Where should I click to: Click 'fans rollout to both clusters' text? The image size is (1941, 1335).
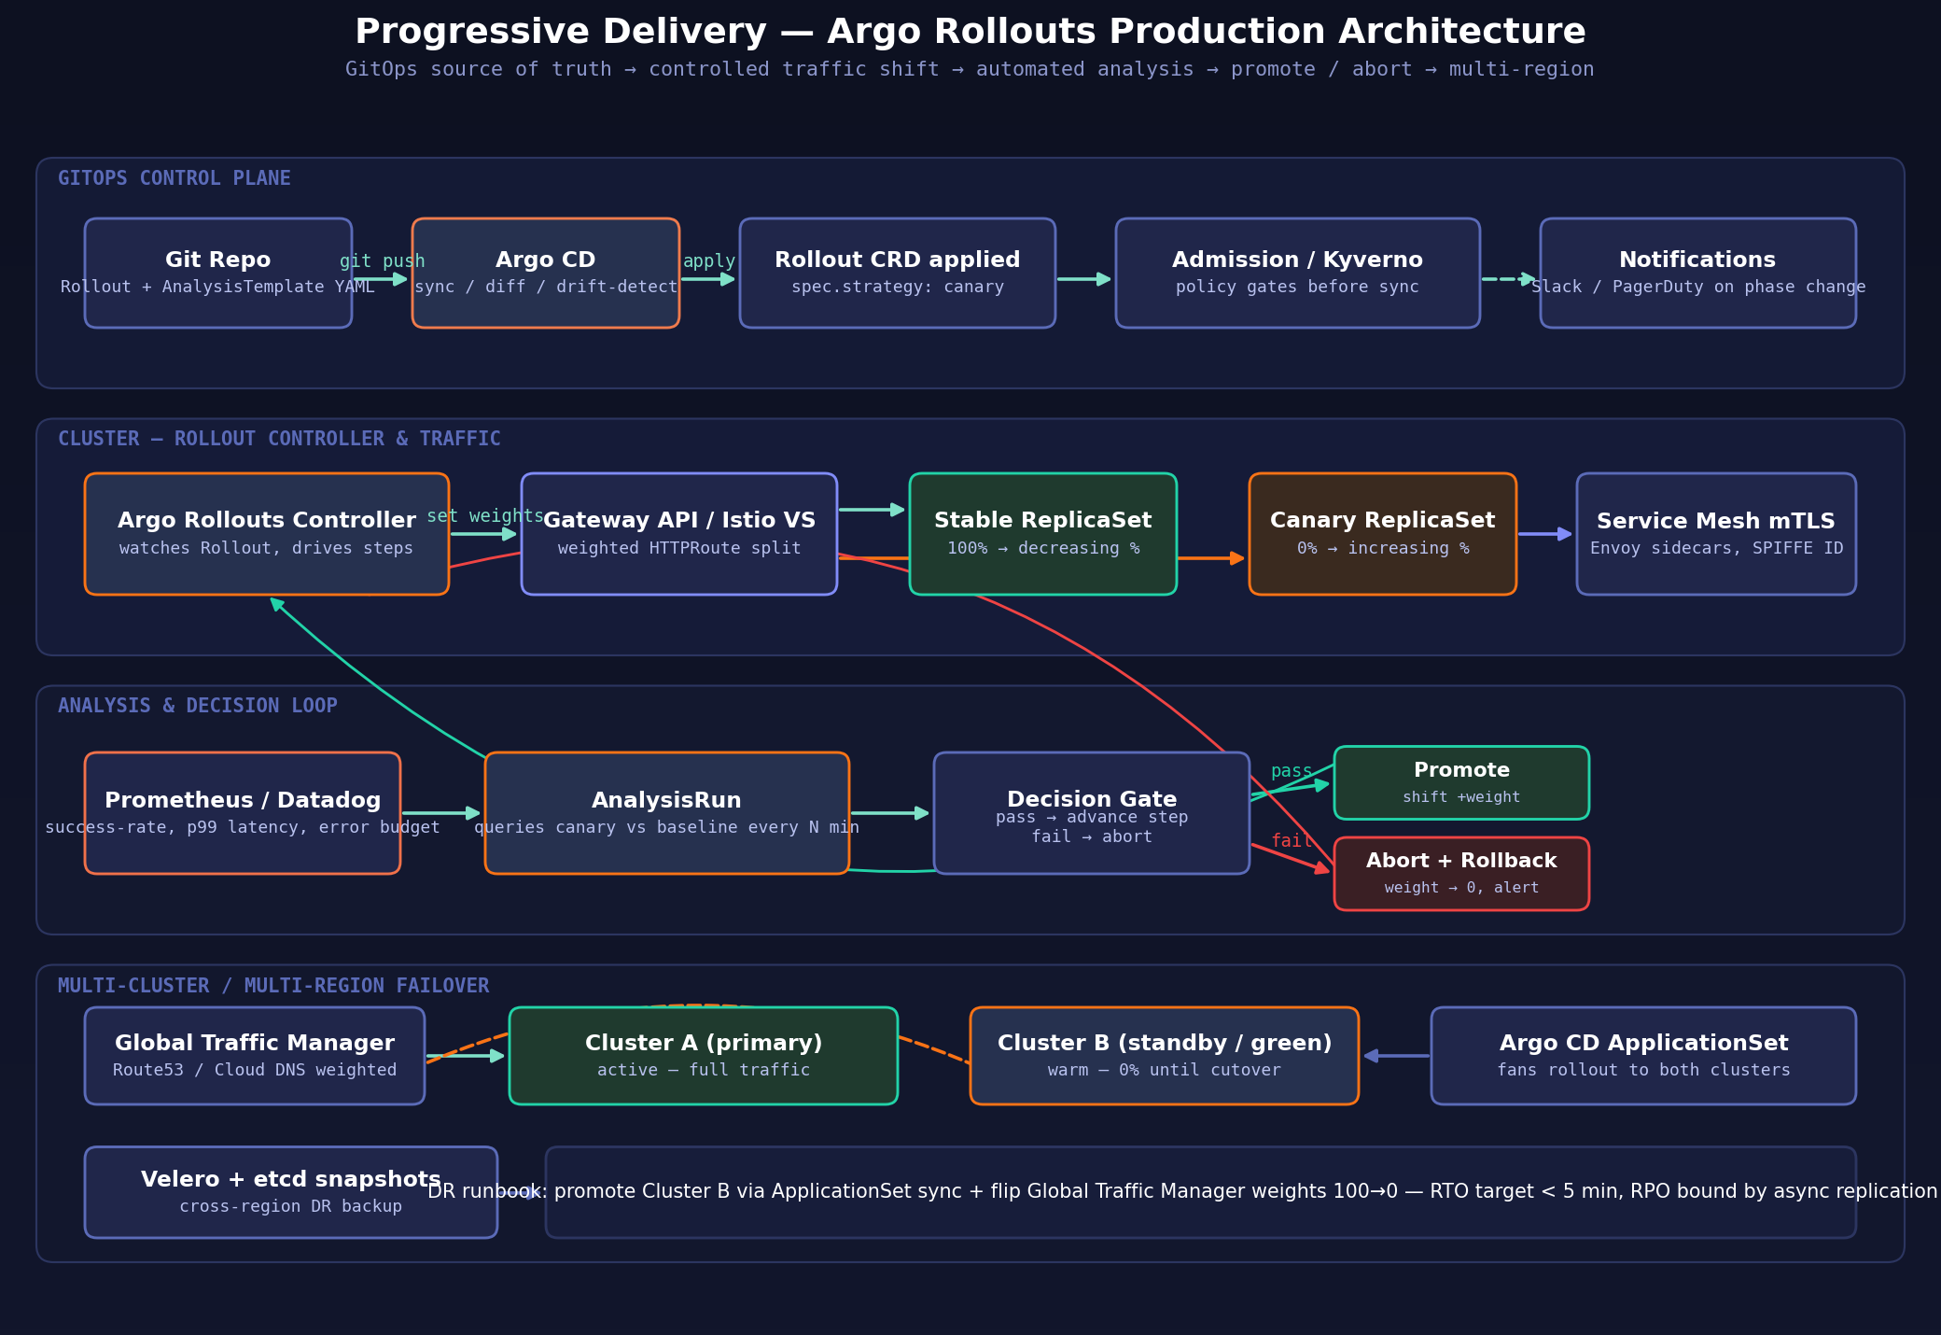(x=1644, y=1070)
